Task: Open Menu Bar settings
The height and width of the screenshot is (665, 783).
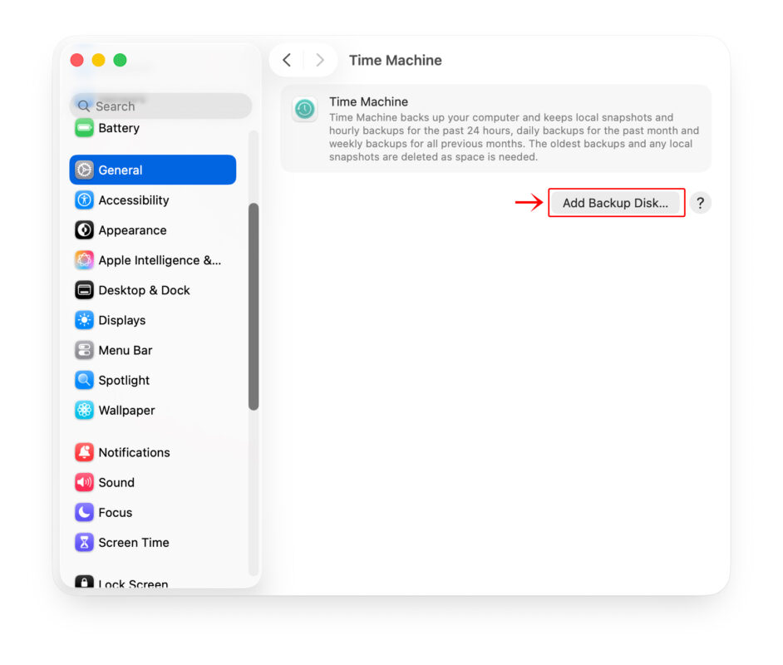Action: (x=153, y=350)
